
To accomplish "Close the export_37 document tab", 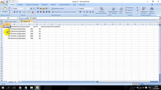I will [32, 21].
